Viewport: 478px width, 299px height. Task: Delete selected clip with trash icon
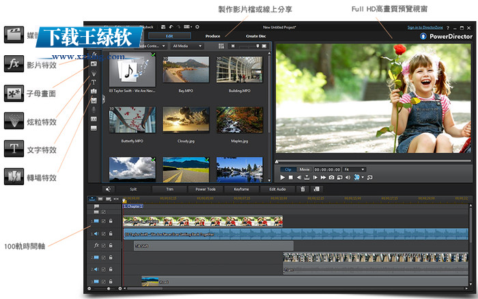pos(303,189)
